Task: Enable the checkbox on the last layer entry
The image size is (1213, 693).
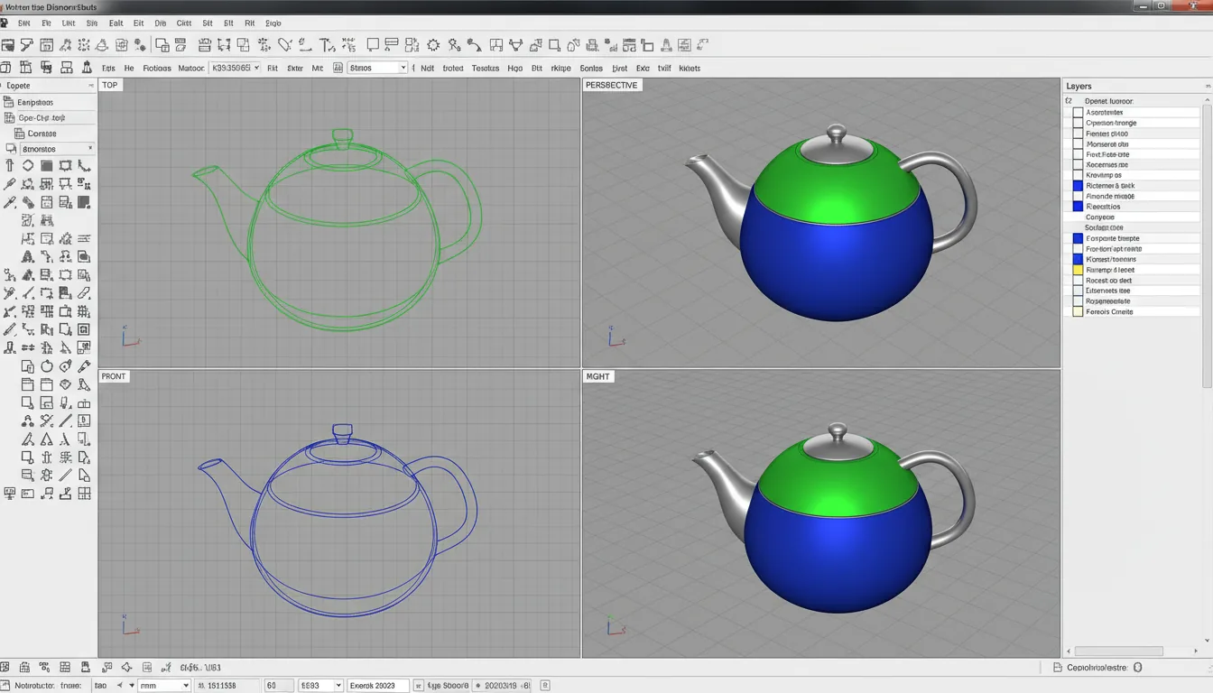Action: (x=1078, y=311)
